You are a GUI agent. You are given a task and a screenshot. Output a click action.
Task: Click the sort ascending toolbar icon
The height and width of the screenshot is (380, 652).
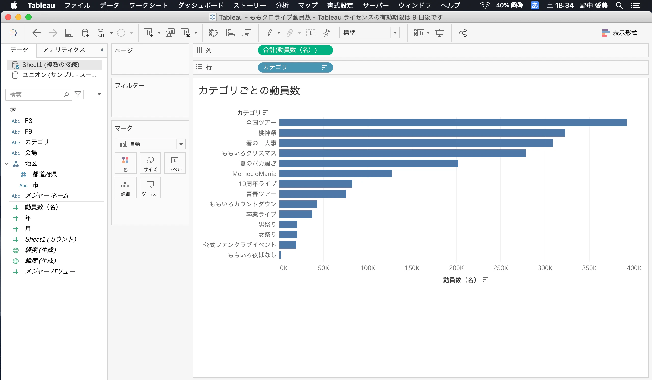pyautogui.click(x=230, y=33)
